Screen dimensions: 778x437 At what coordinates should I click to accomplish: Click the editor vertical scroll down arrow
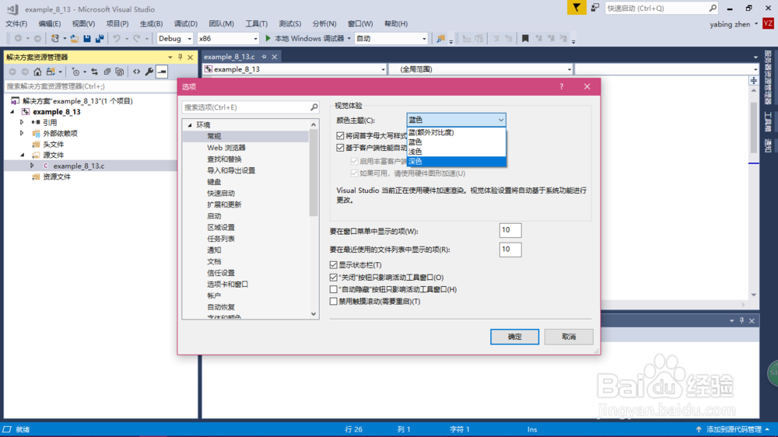(x=754, y=295)
